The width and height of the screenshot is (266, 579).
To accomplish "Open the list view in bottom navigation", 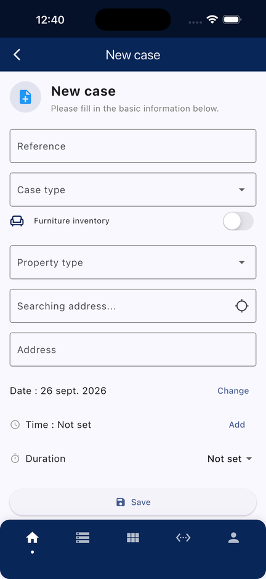I will pyautogui.click(x=83, y=538).
